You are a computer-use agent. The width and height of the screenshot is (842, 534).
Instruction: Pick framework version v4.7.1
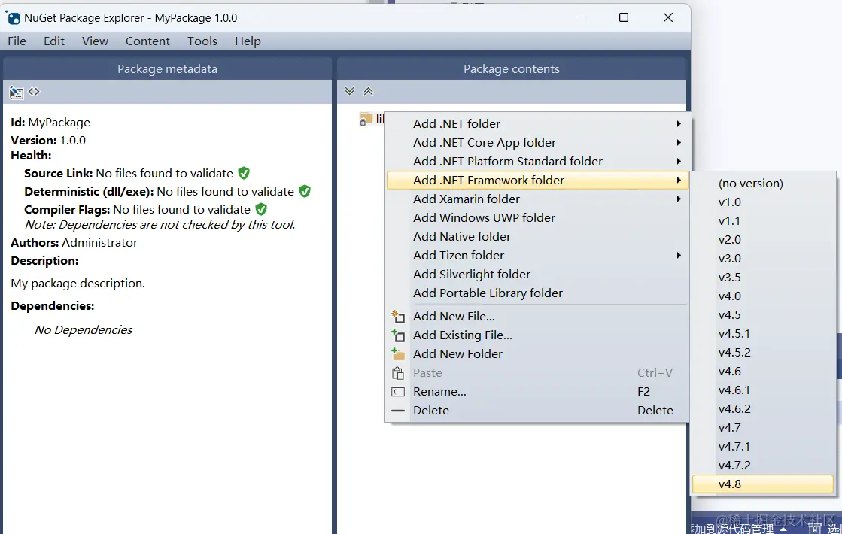tap(763, 447)
